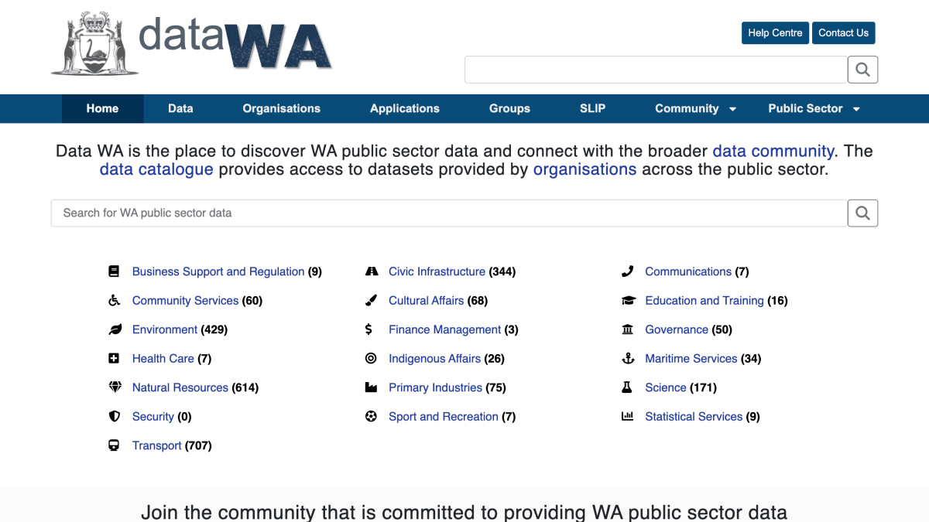Follow the data catalogue link
The height and width of the screenshot is (522, 929).
coord(156,169)
